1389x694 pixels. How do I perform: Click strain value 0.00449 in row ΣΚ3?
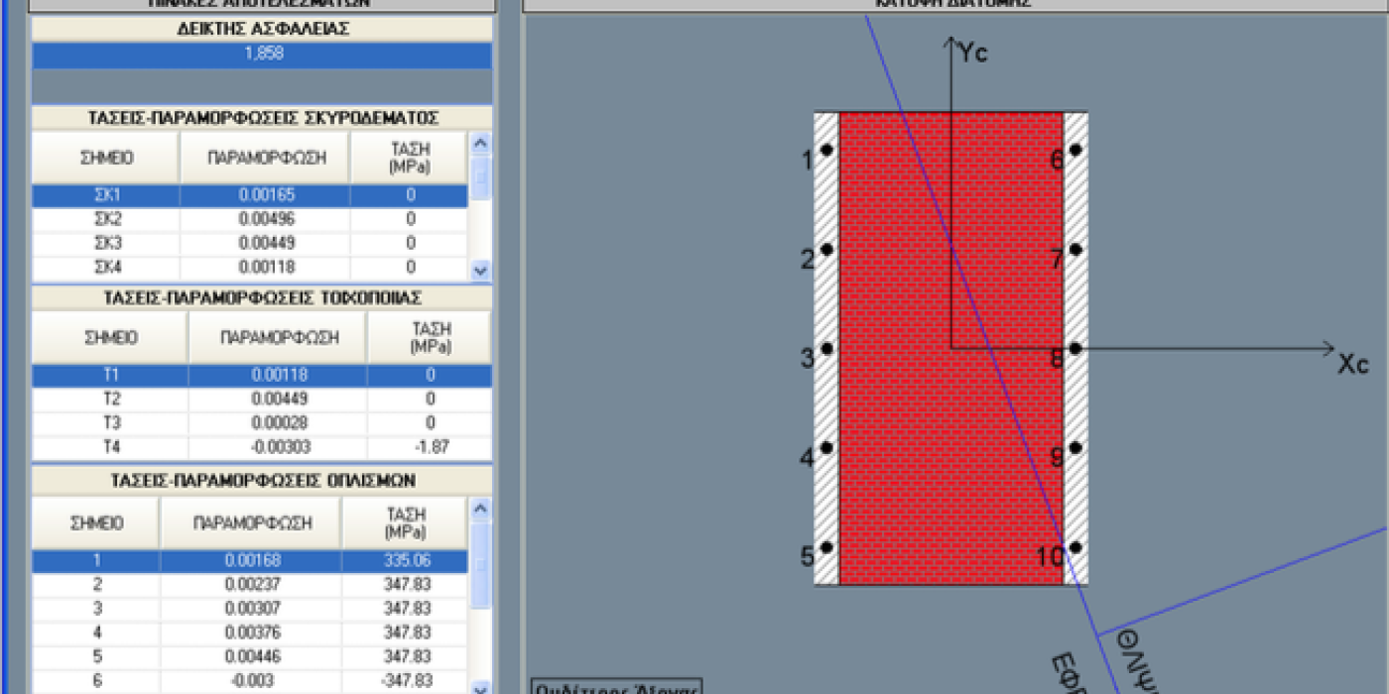point(266,243)
